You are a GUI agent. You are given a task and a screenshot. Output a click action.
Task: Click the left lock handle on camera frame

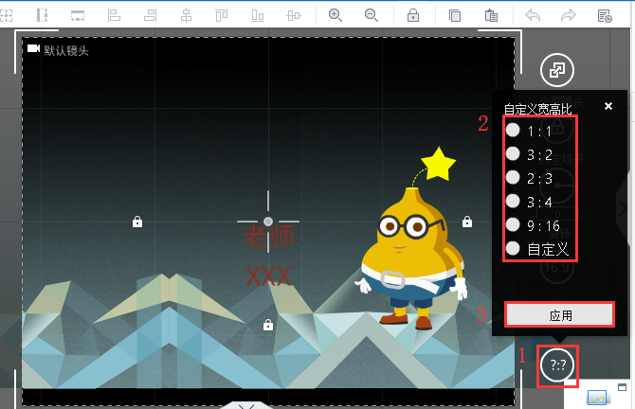click(x=137, y=222)
